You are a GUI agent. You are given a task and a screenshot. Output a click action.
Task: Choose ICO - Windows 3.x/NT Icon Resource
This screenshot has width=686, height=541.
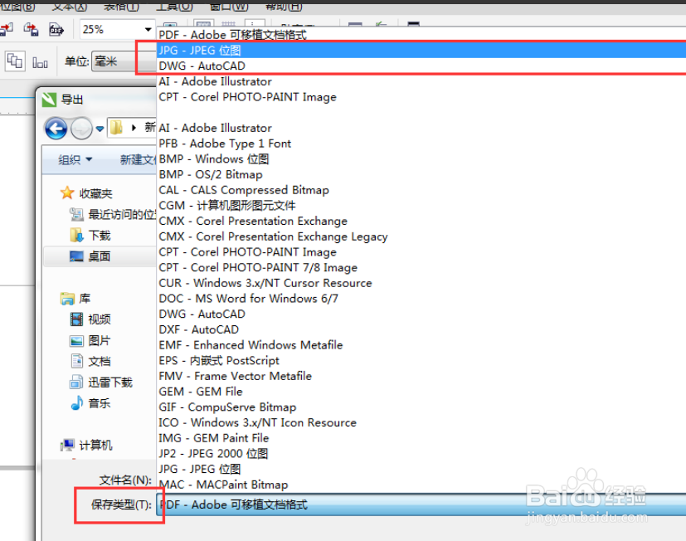point(258,423)
